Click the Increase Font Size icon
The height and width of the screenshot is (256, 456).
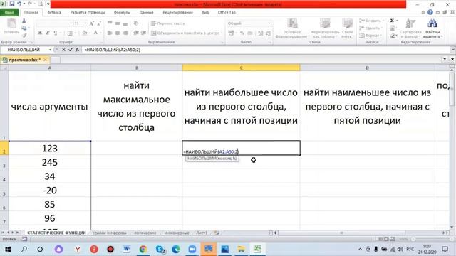92,23
